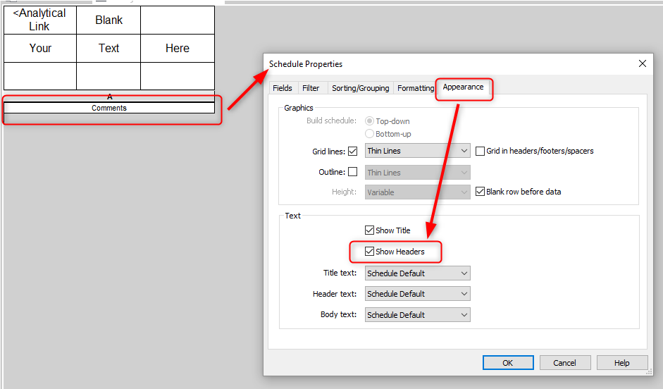This screenshot has height=389, width=663.
Task: Toggle the Grid lines checkbox
Action: 353,151
